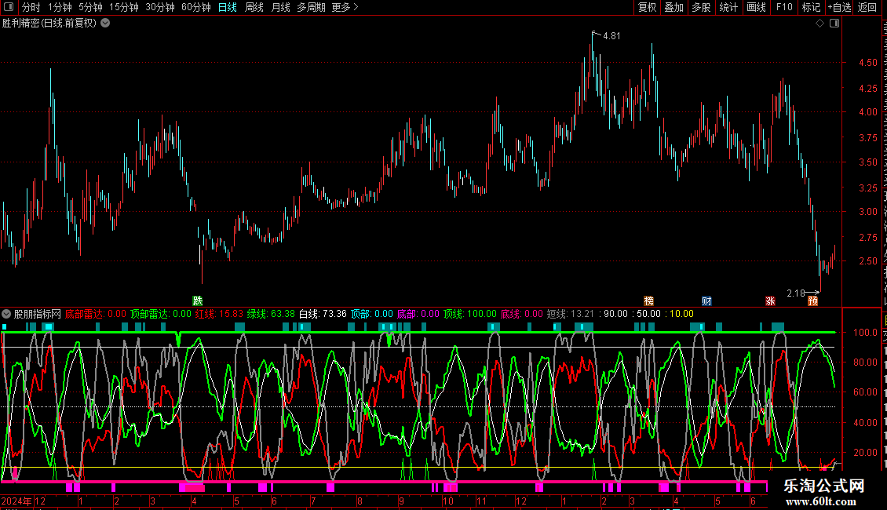Click the 4.50 price axis label

(x=868, y=63)
